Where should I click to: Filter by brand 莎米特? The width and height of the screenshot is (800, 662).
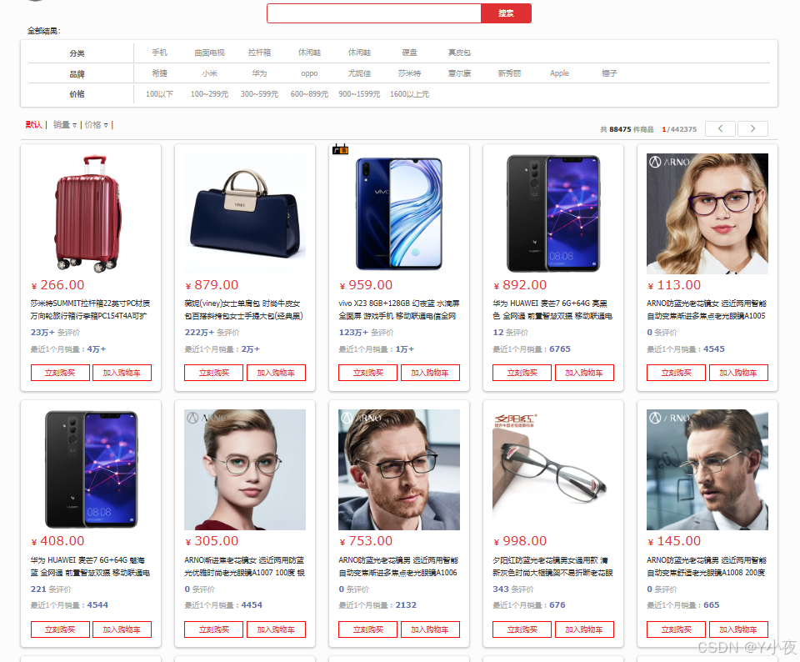click(409, 73)
